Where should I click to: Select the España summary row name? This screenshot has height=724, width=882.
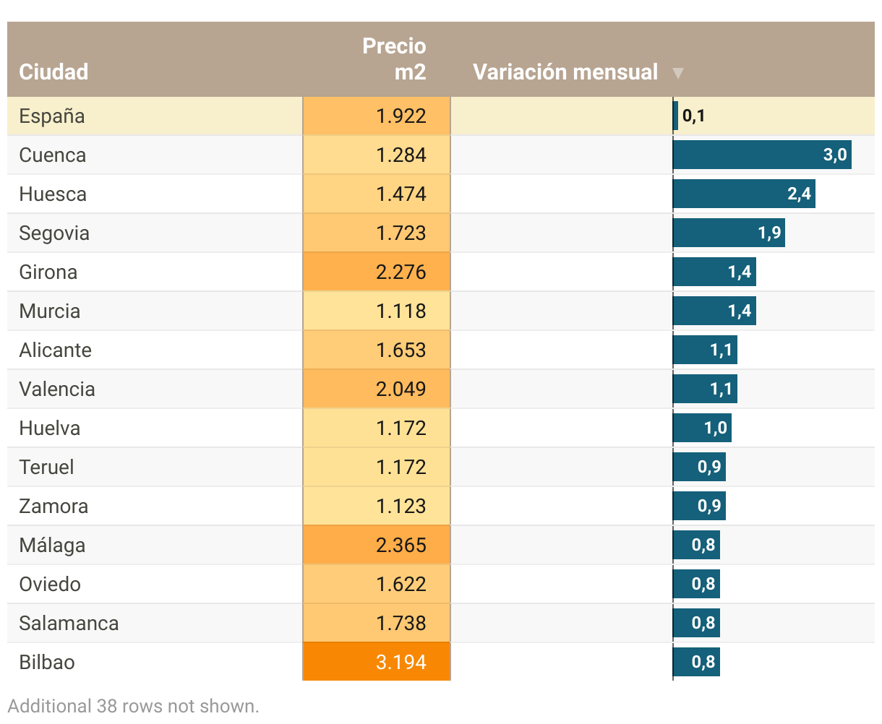(x=52, y=116)
